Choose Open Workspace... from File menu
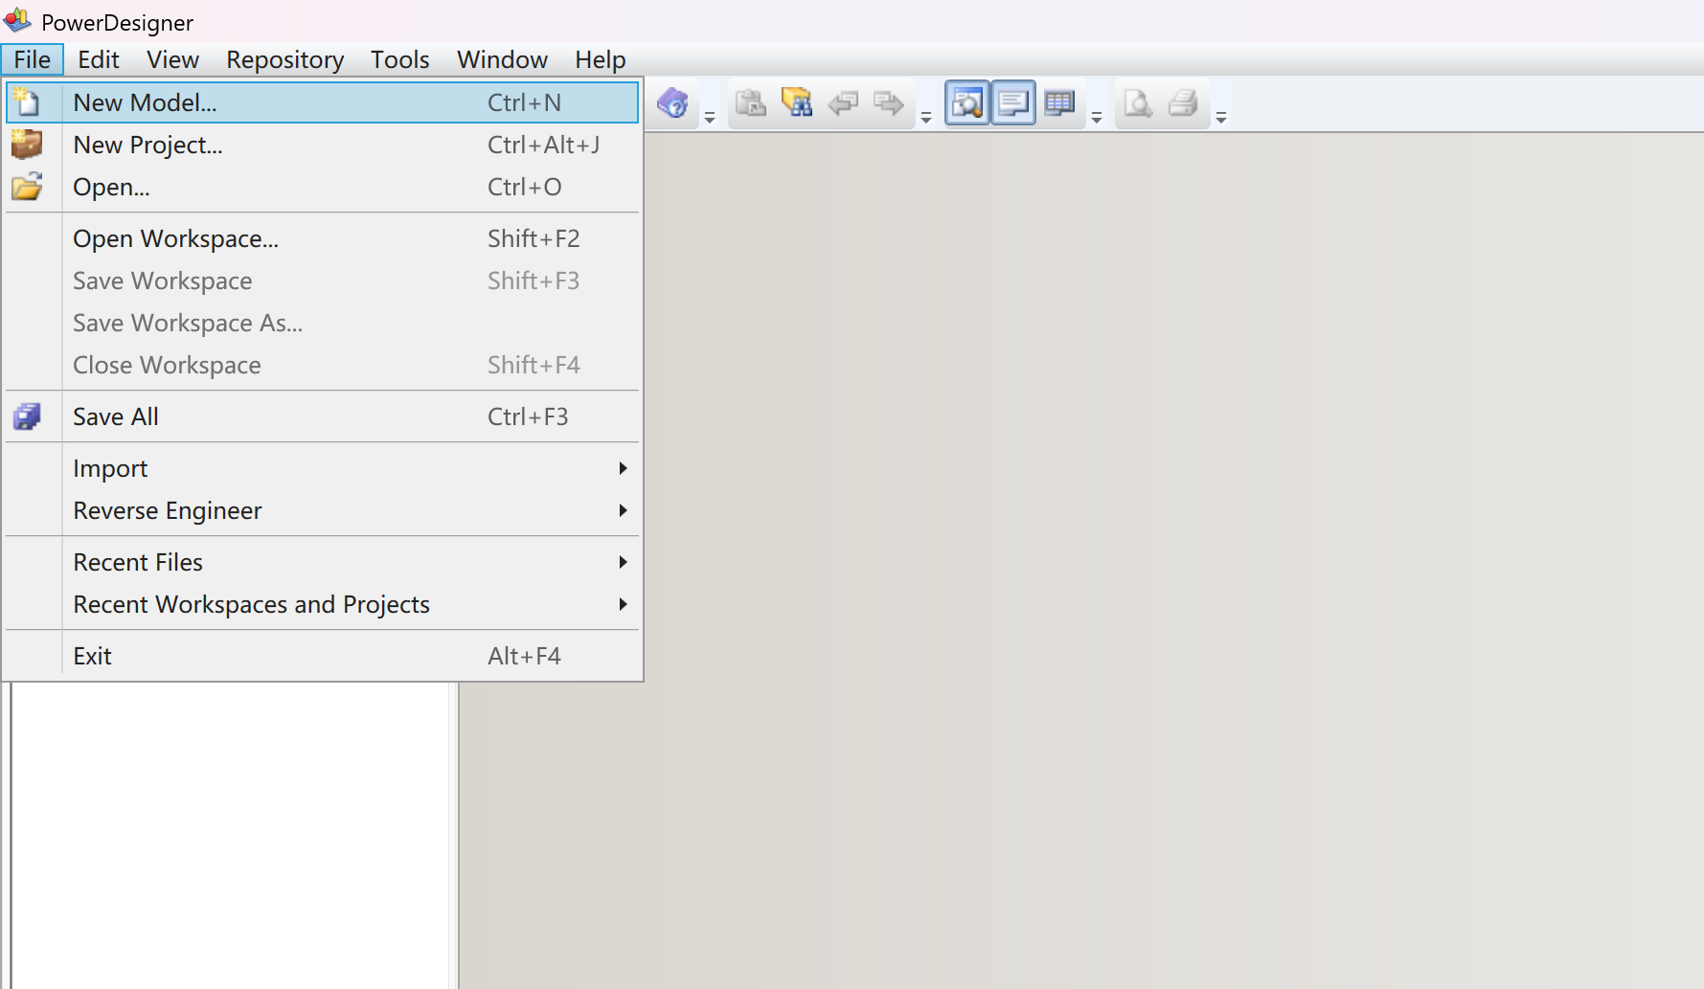1704x989 pixels. click(x=322, y=238)
